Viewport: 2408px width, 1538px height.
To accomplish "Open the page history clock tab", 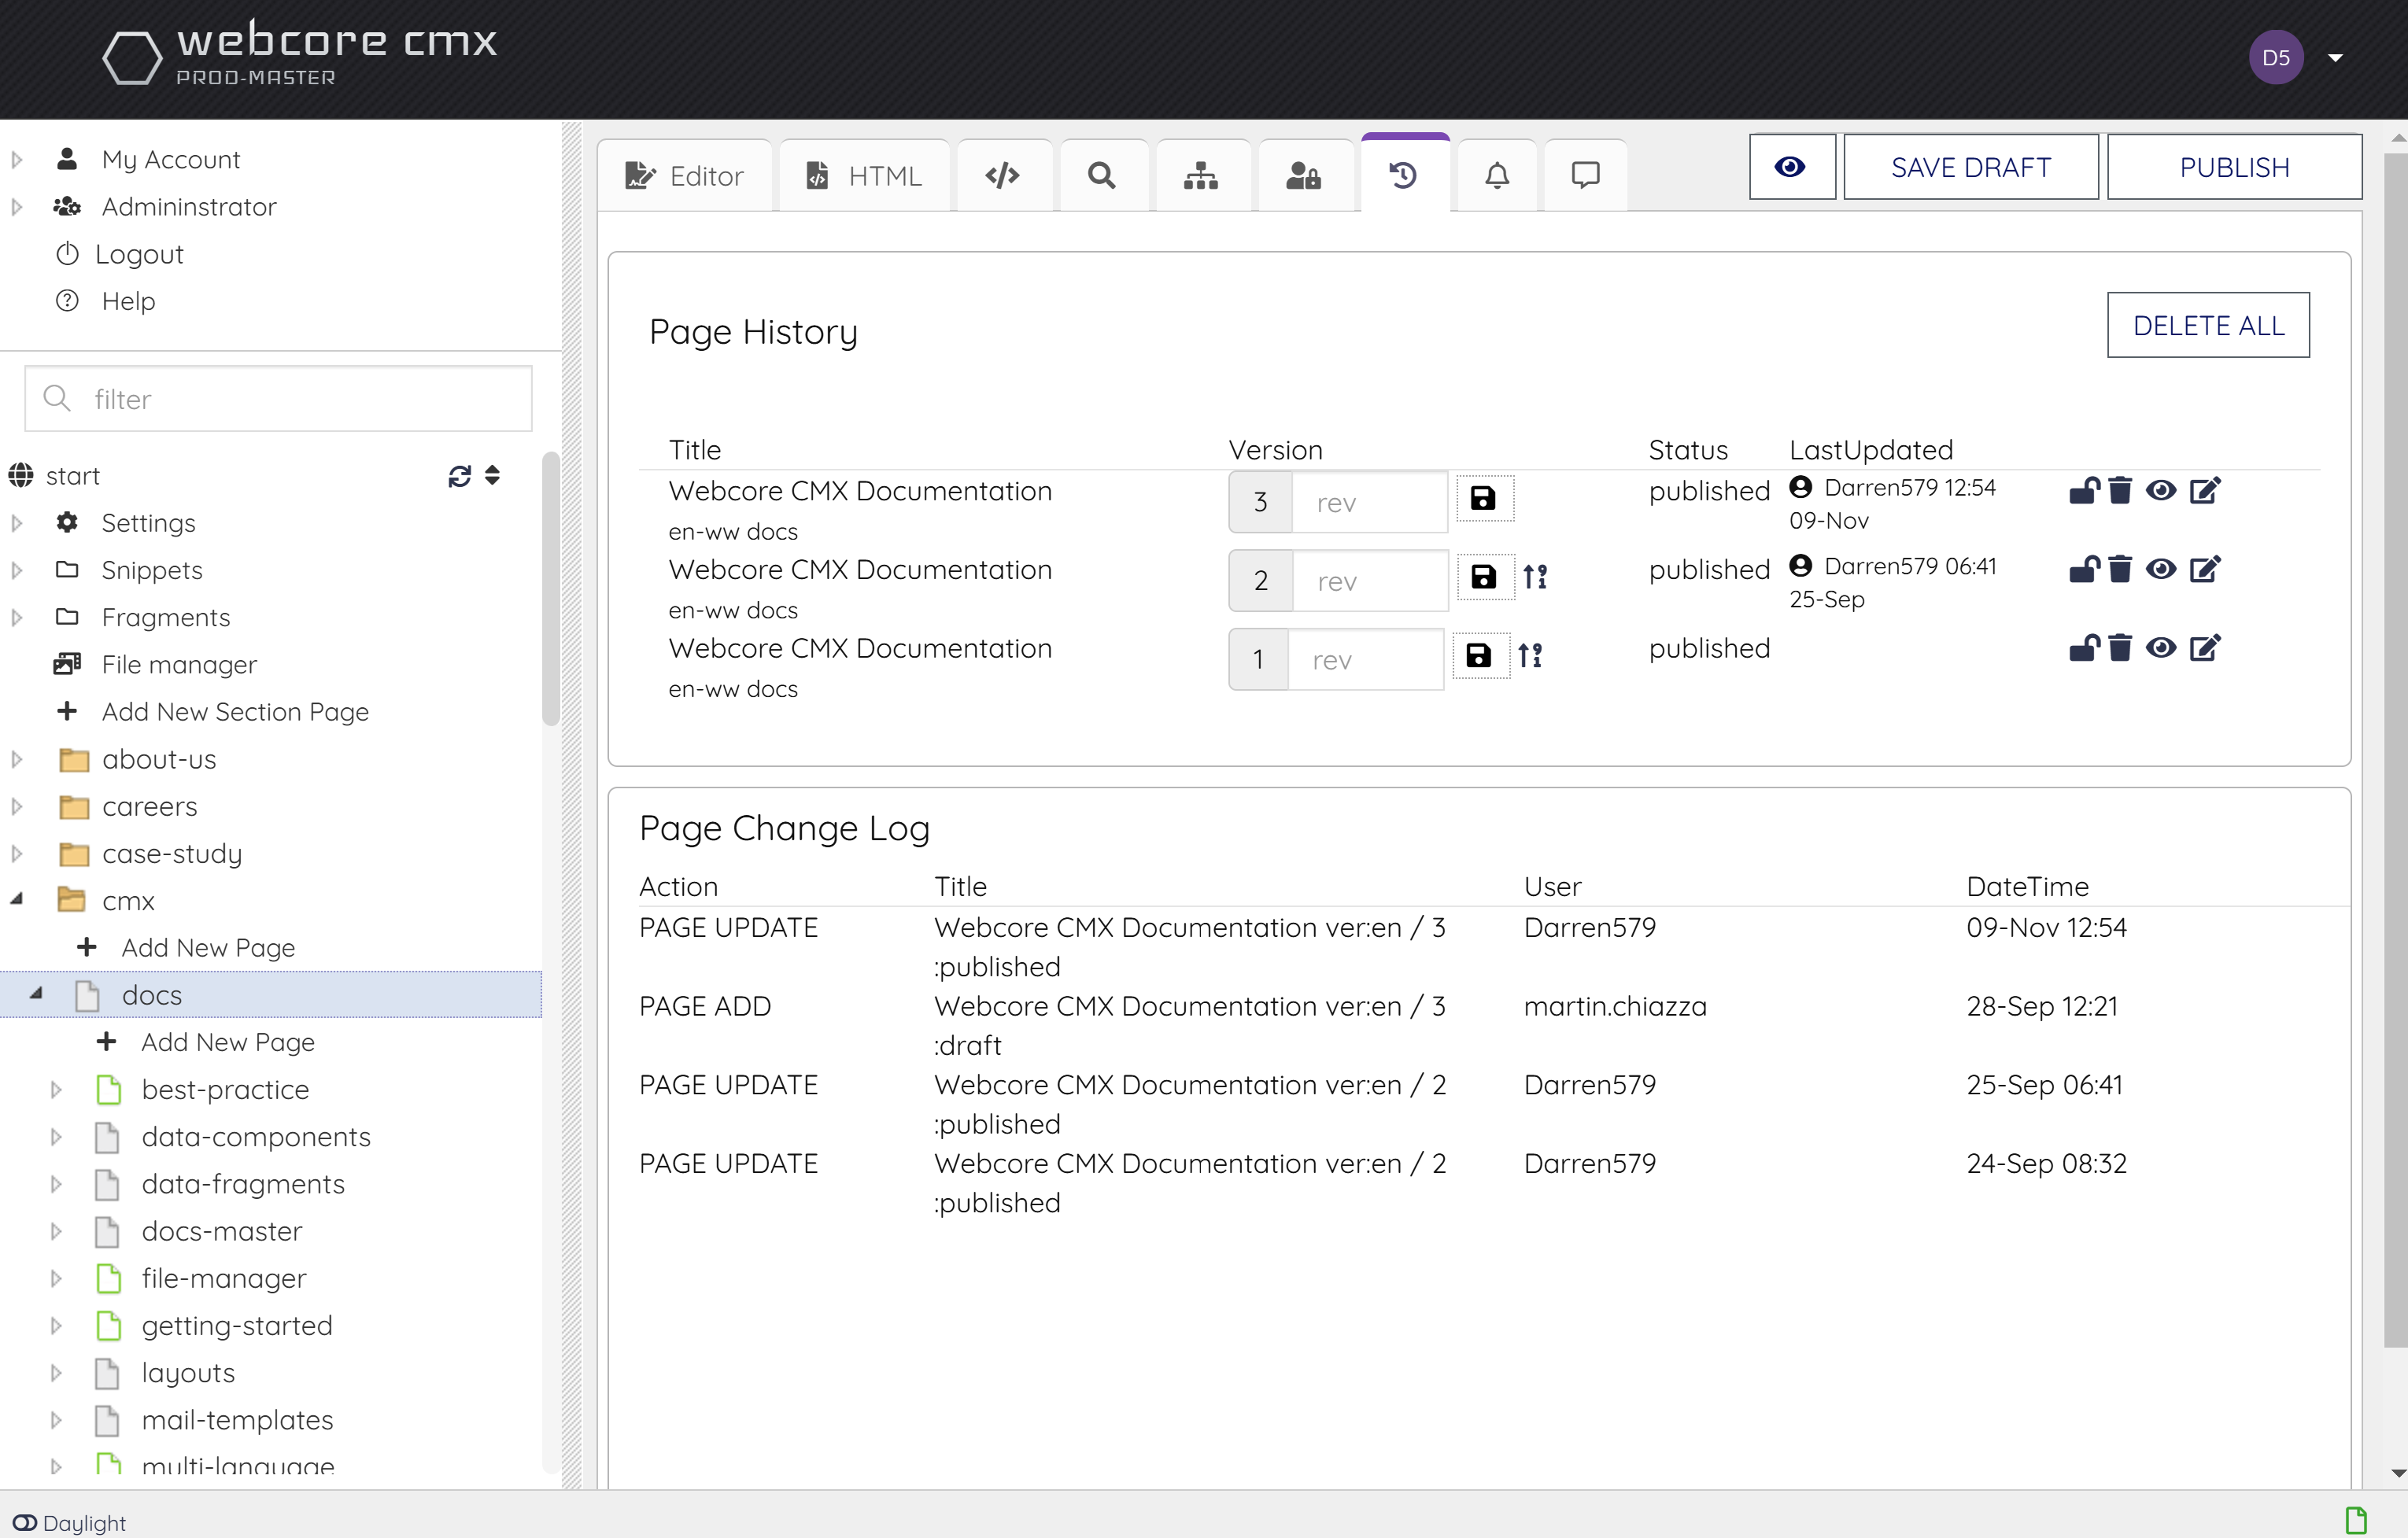I will click(1403, 175).
